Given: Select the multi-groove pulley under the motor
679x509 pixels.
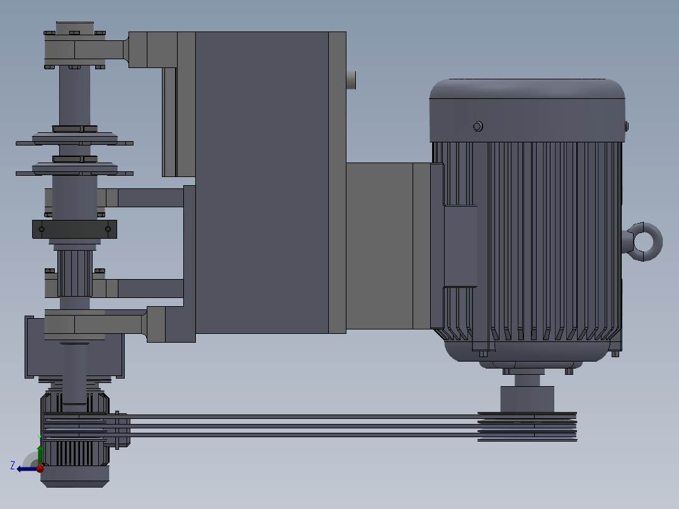Looking at the screenshot, I should 527,426.
